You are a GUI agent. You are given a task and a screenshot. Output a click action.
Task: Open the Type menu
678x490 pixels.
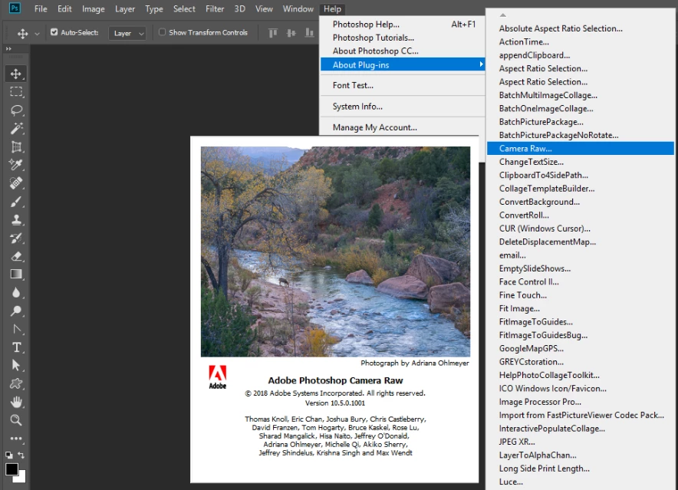[x=154, y=8]
